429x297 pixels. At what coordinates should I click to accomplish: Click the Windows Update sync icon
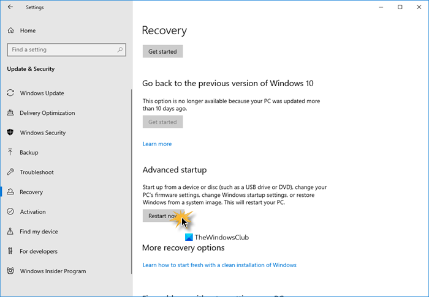coord(10,94)
